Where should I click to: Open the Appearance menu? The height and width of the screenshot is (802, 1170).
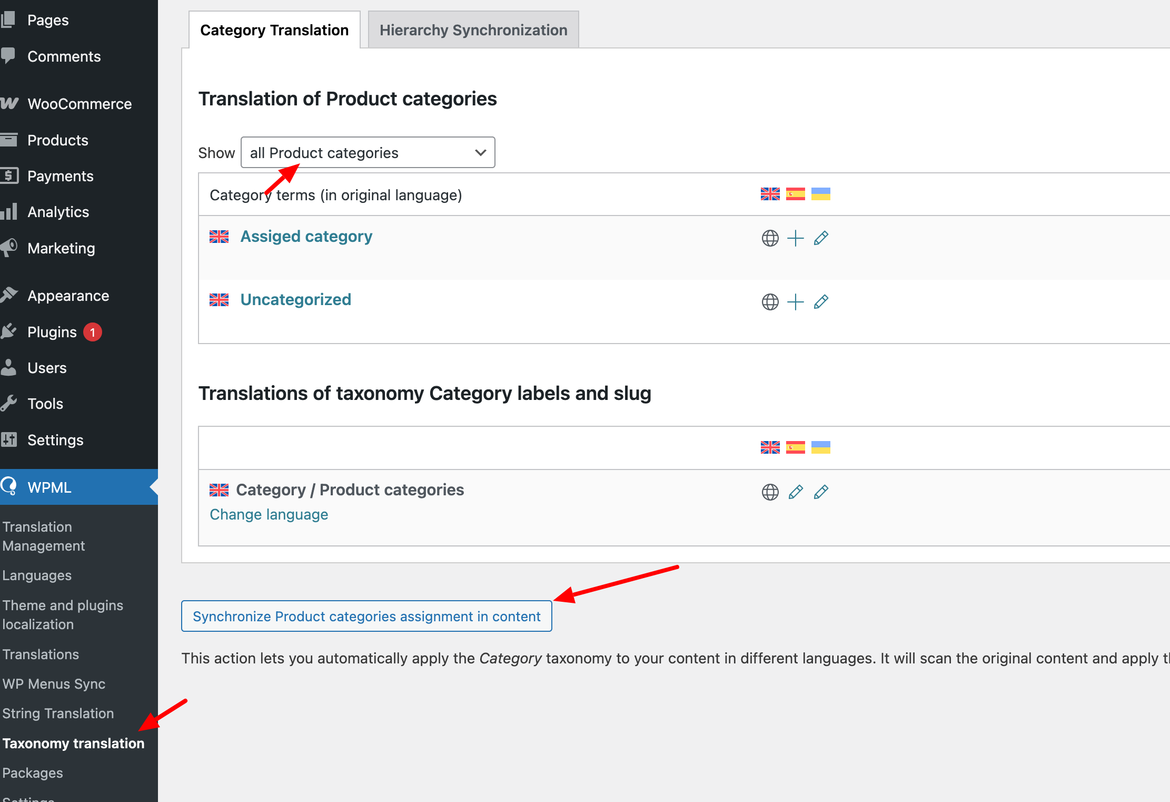point(68,296)
